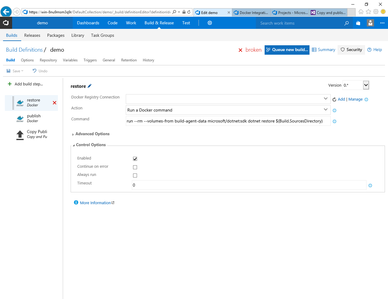Click the publish step Docker whale icon
The height and width of the screenshot is (299, 388).
[x=20, y=119]
